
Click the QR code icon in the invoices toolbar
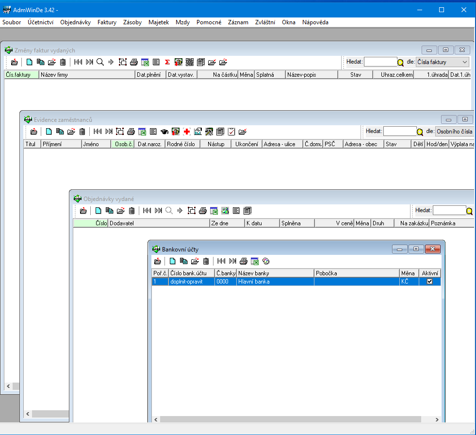[x=190, y=62]
